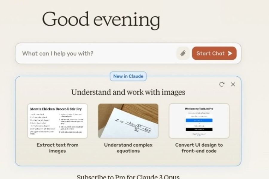Focus the 'What can I help you with?' field
The height and width of the screenshot is (179, 269).
click(96, 53)
